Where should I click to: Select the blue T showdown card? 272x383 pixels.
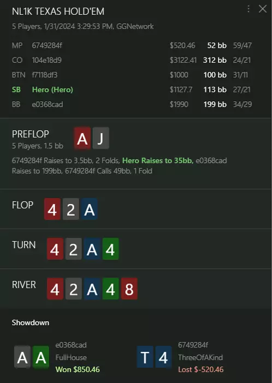click(x=145, y=357)
